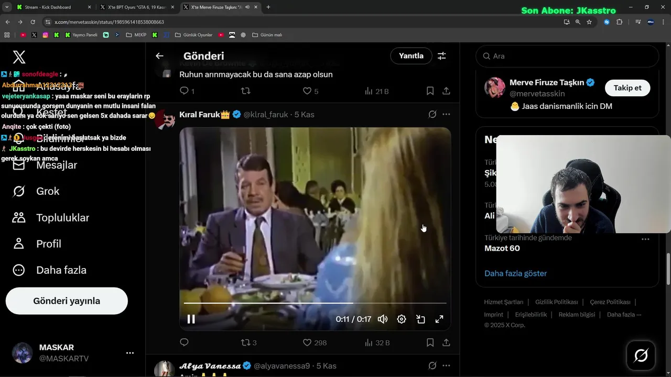Click the Gönderi yayınla button
671x377 pixels.
(x=67, y=301)
